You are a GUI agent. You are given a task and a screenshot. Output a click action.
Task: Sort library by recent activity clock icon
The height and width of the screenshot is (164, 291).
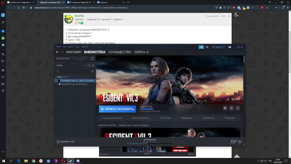(x=89, y=66)
